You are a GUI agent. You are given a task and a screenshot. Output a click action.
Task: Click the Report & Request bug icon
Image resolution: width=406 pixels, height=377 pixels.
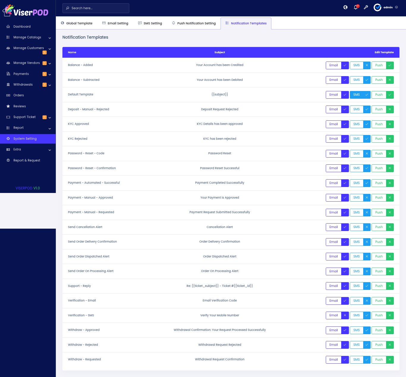(8, 160)
